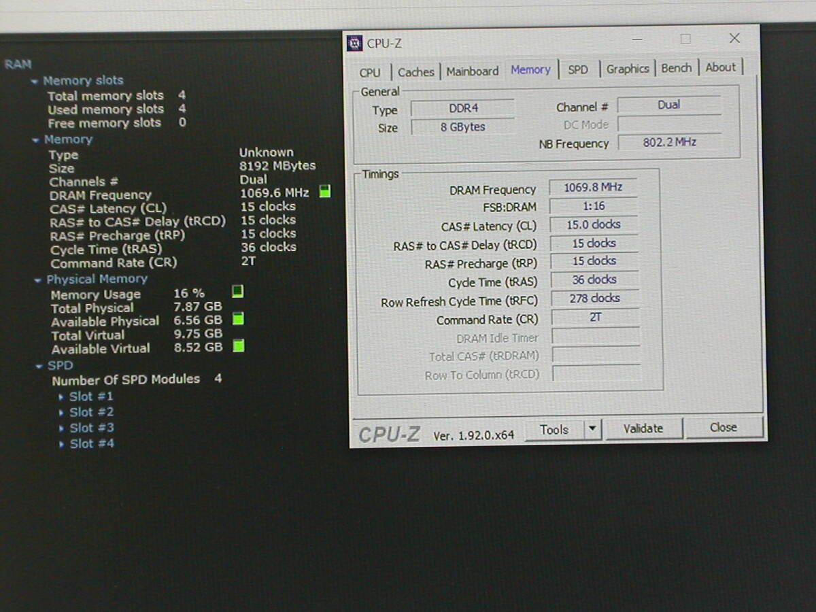The image size is (816, 612).
Task: Switch to the SPD tab
Action: [x=578, y=69]
